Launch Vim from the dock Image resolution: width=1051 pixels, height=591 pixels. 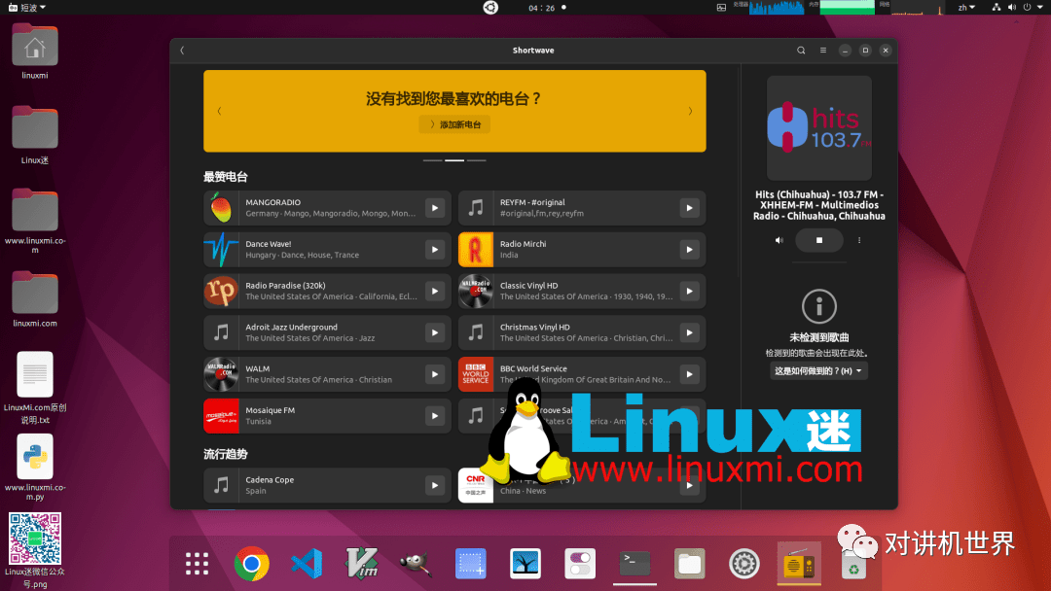tap(361, 564)
